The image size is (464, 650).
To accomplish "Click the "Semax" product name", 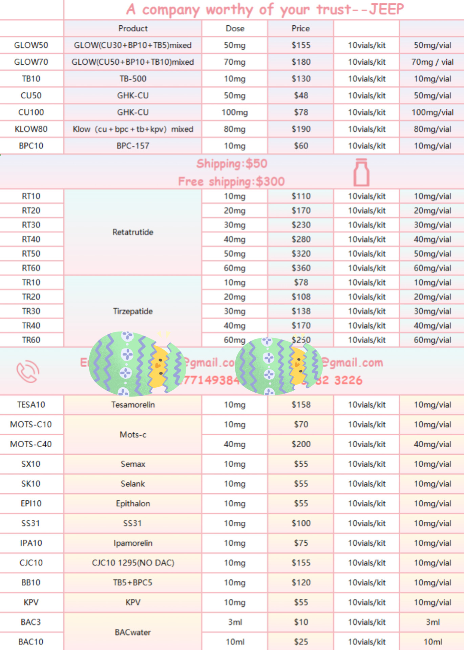I will (x=133, y=464).
